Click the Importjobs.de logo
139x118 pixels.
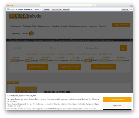[61, 61]
